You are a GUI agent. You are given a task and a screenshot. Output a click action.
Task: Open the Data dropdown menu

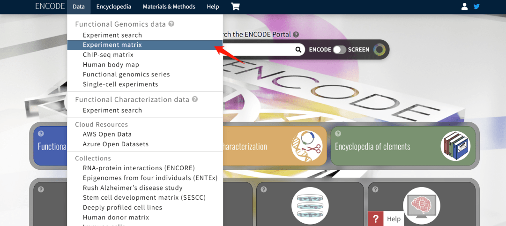[x=79, y=7]
